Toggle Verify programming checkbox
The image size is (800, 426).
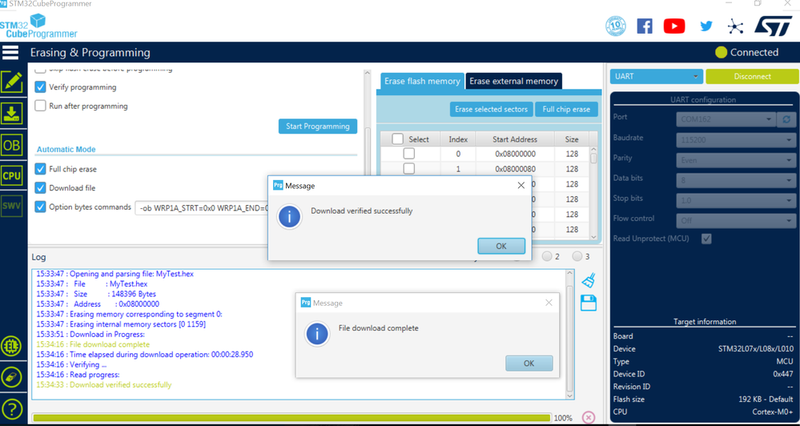[x=40, y=87]
